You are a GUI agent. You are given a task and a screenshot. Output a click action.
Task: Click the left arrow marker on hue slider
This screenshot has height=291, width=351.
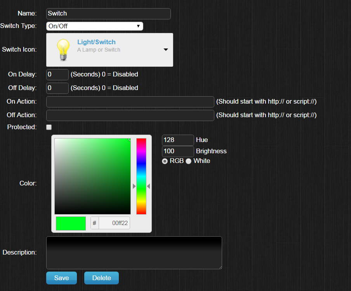(x=134, y=186)
